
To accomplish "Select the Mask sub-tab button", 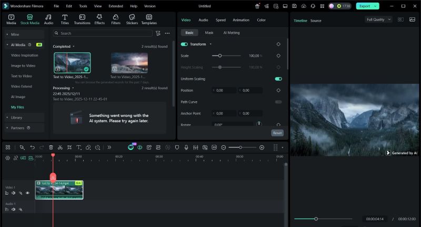I will (x=209, y=33).
